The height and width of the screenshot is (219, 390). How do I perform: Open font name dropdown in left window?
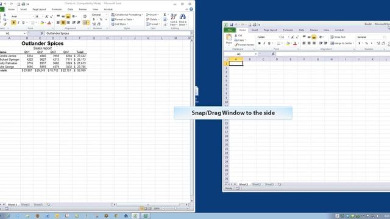(33, 16)
